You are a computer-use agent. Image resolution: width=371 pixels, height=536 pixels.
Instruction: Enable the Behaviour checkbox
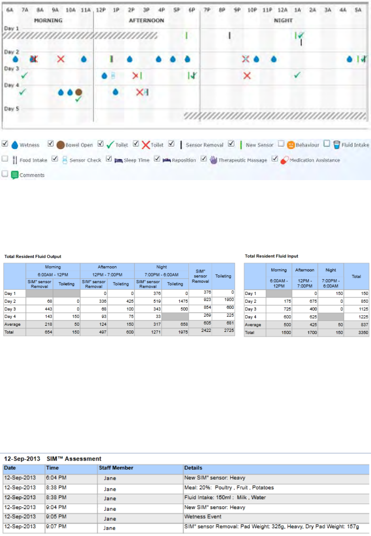281,144
